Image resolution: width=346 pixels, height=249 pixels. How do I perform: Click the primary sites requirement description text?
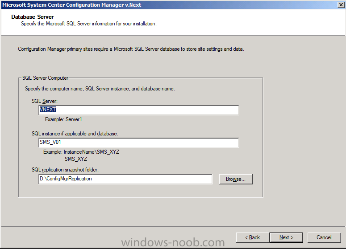point(131,49)
